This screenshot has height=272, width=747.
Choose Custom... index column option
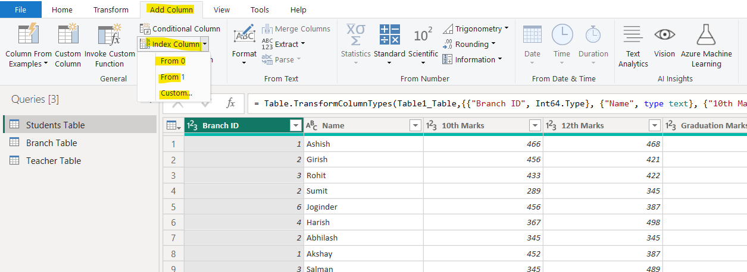[176, 93]
